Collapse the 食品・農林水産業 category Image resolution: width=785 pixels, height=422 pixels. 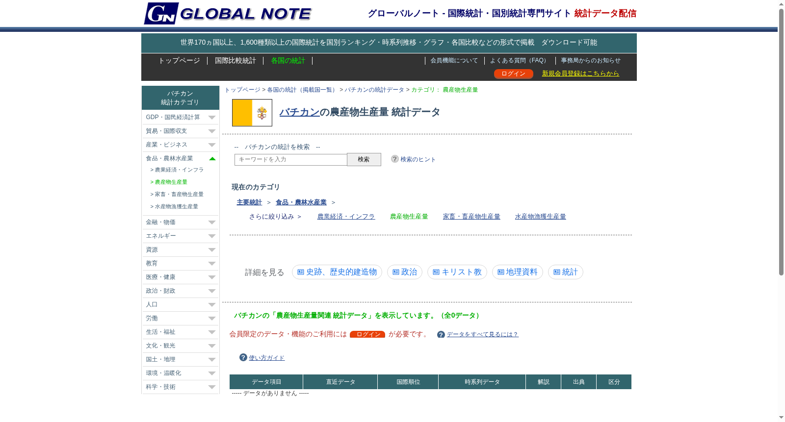[181, 158]
